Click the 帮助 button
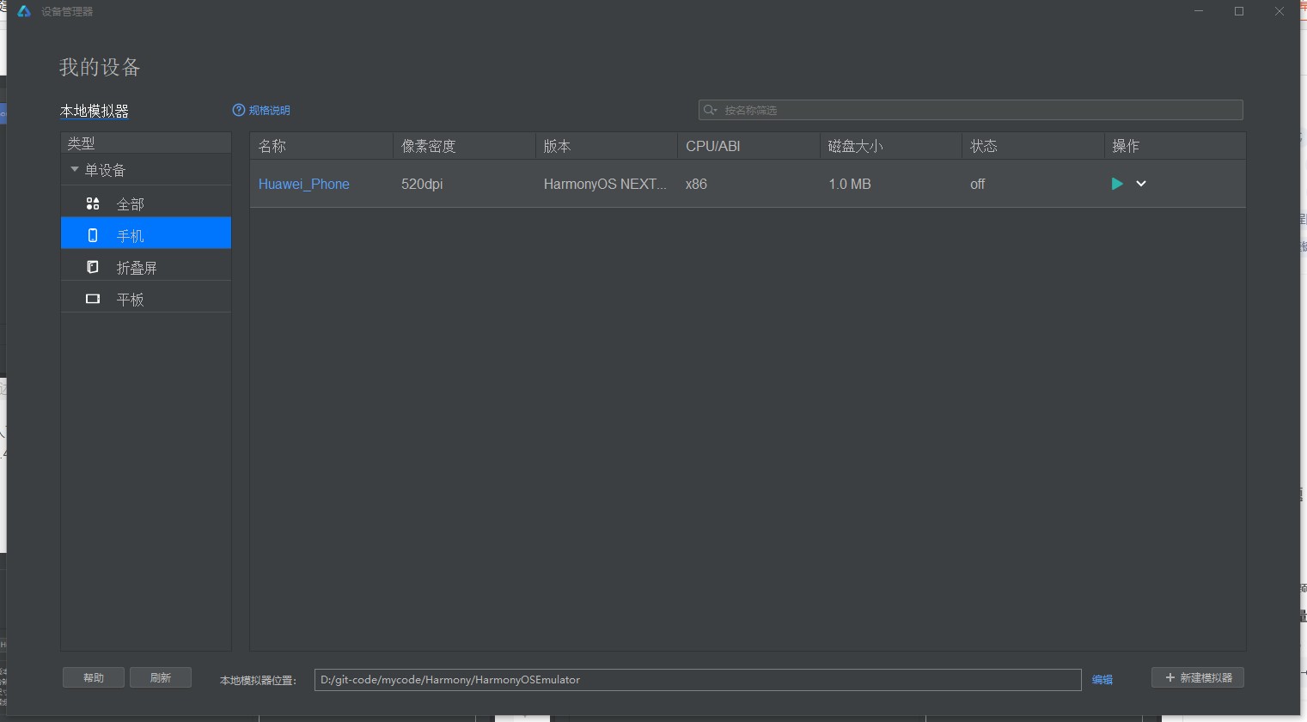Screen dimensions: 1307x722 point(94,678)
